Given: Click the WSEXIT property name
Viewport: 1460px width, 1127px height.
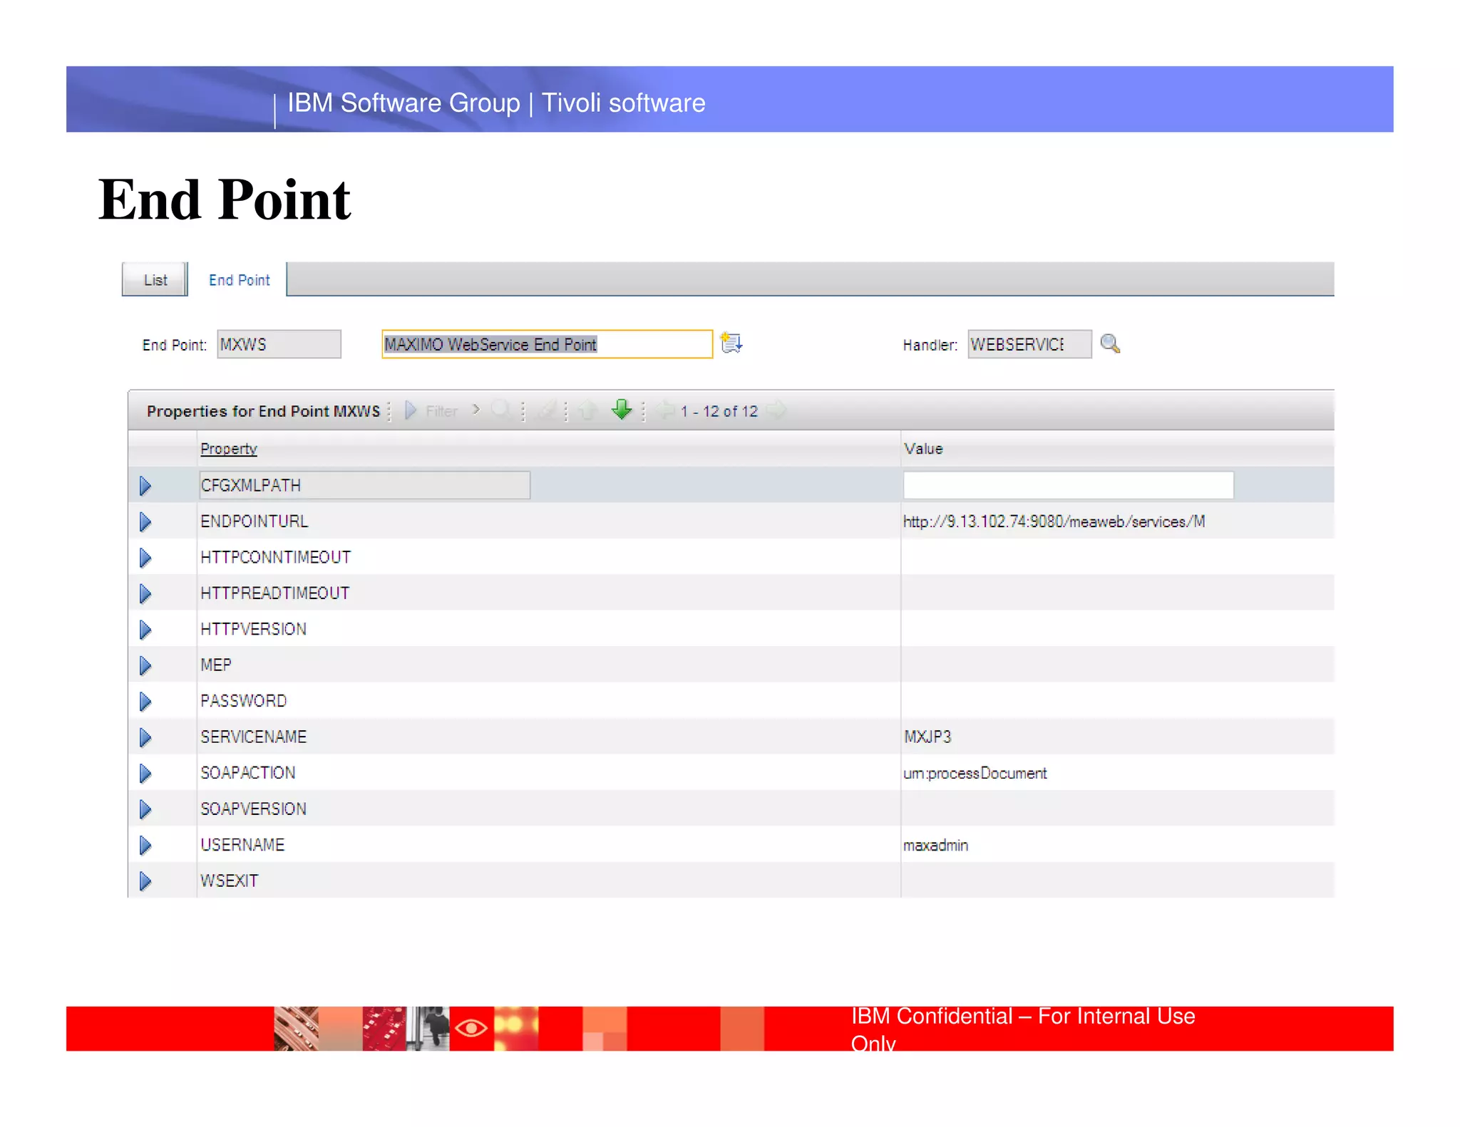Looking at the screenshot, I should click(229, 881).
